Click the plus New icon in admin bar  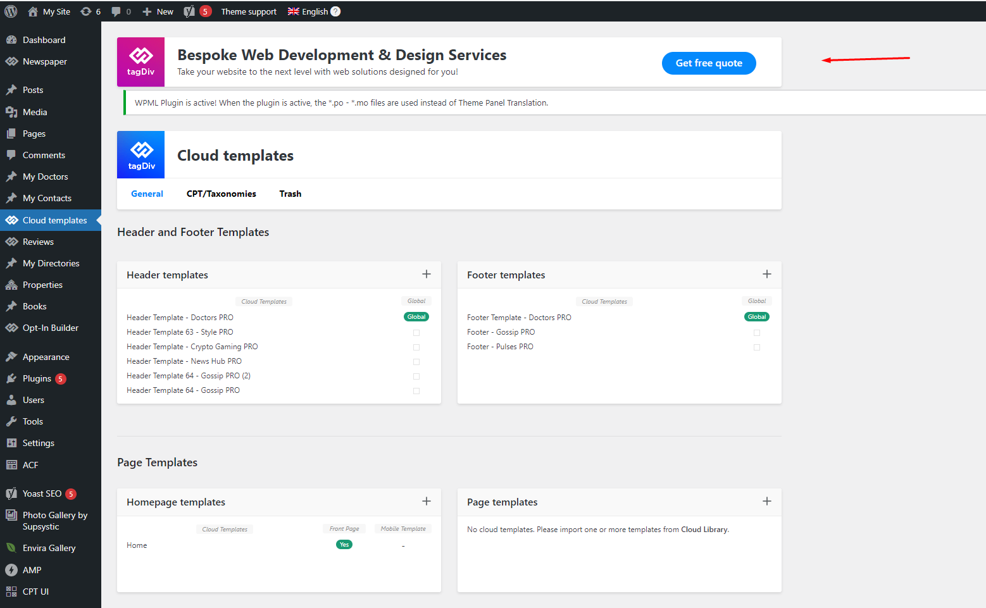(x=147, y=11)
